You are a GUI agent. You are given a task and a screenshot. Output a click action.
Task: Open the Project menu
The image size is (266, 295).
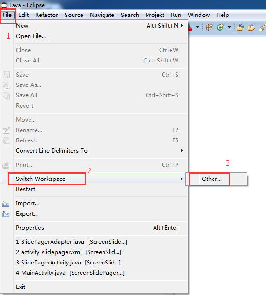[155, 15]
